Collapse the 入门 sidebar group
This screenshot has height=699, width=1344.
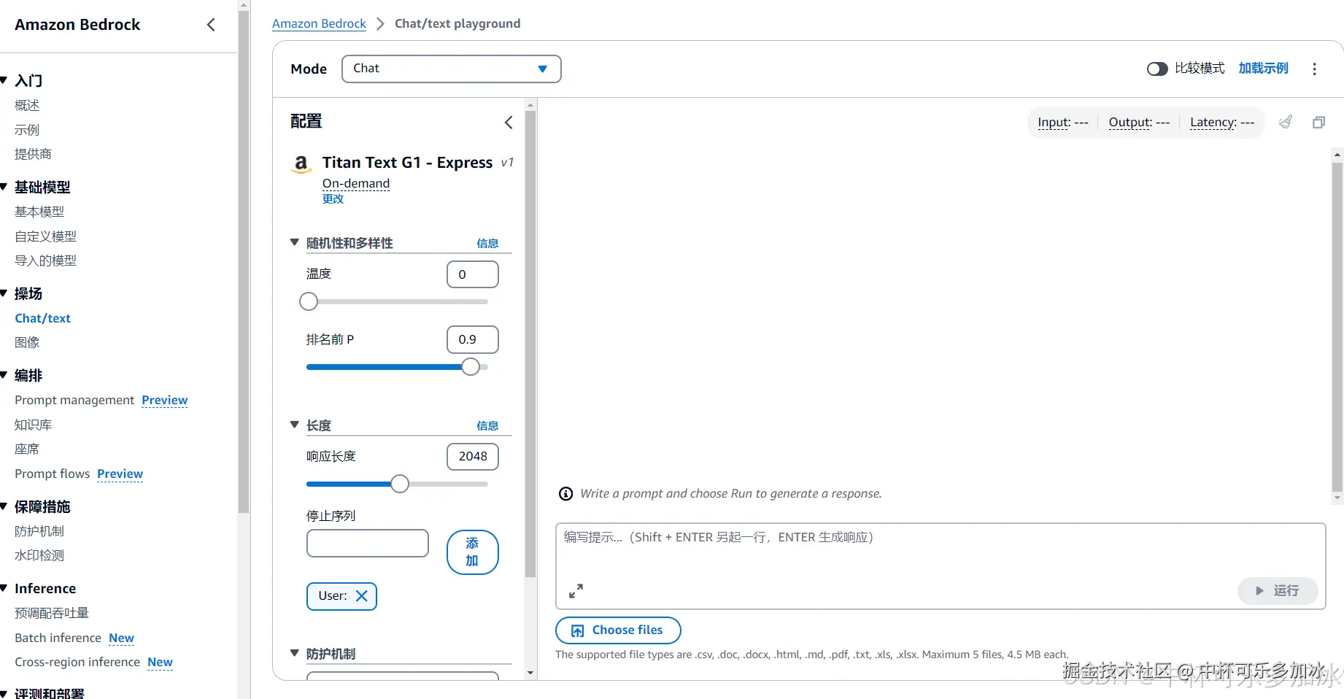coord(4,80)
